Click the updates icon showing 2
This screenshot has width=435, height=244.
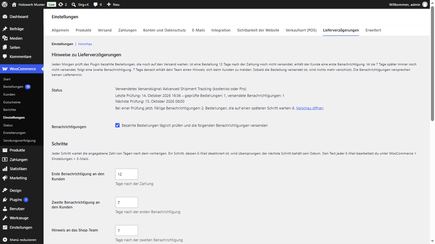(x=60, y=4)
